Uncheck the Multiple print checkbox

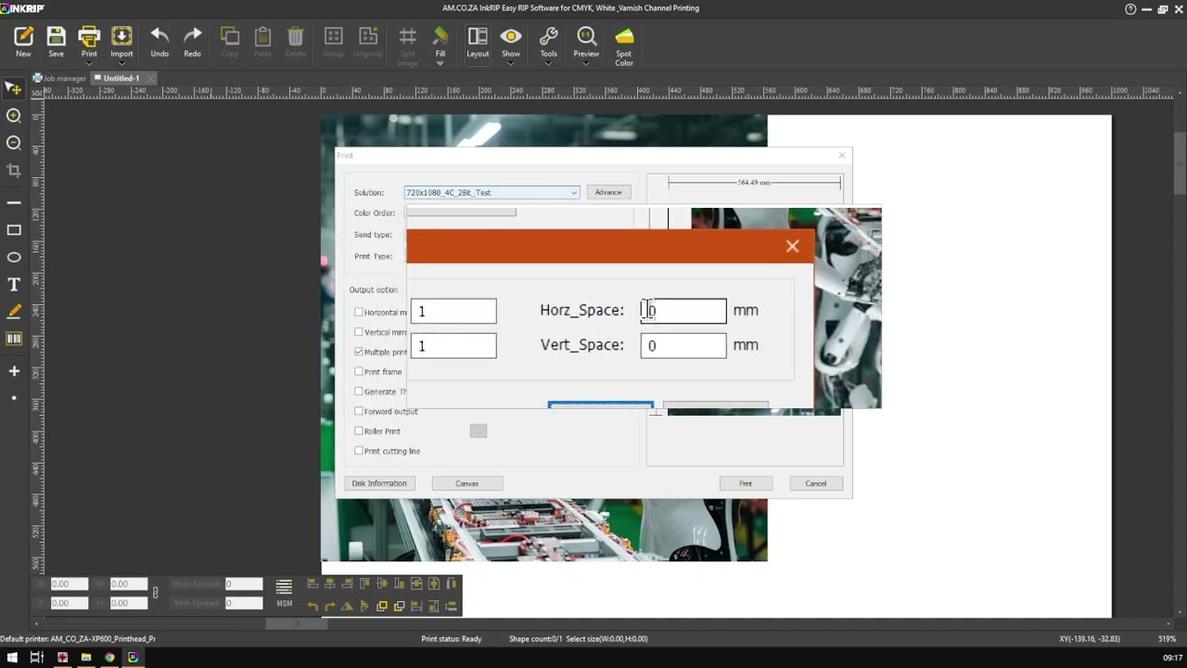tap(359, 353)
